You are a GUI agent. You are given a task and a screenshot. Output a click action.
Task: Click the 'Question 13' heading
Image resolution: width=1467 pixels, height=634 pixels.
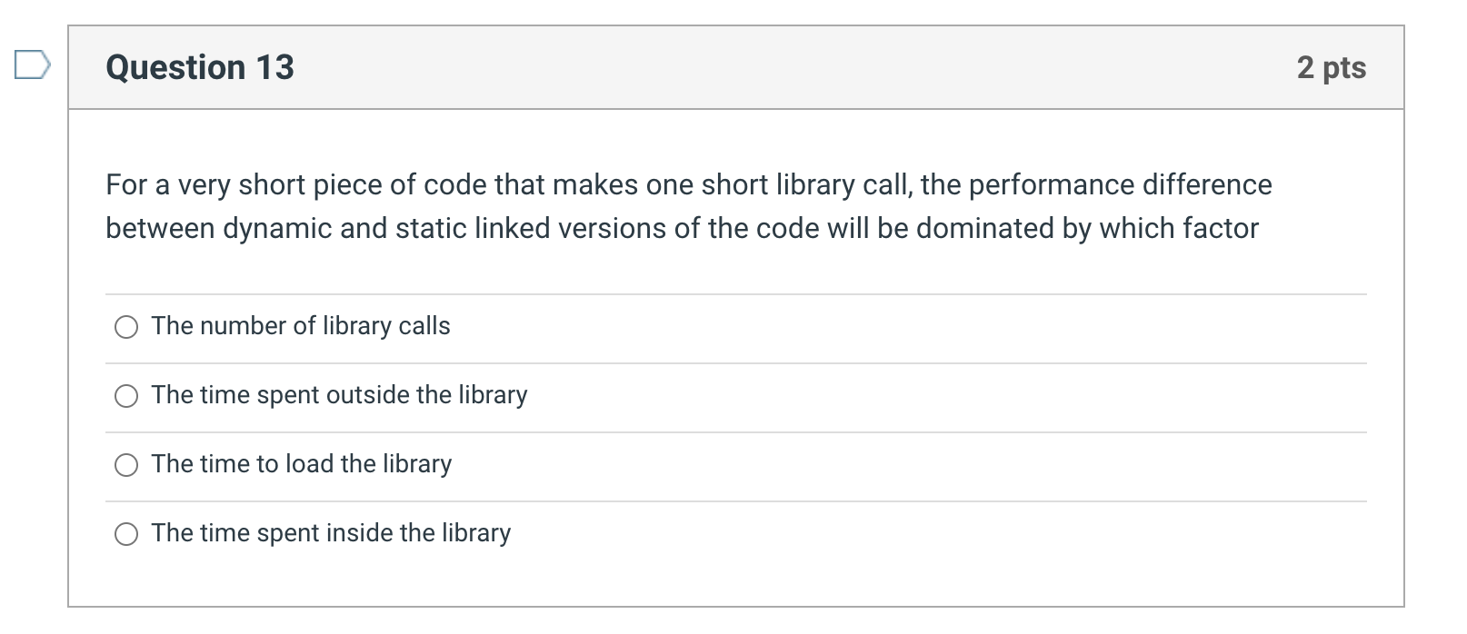pos(200,66)
